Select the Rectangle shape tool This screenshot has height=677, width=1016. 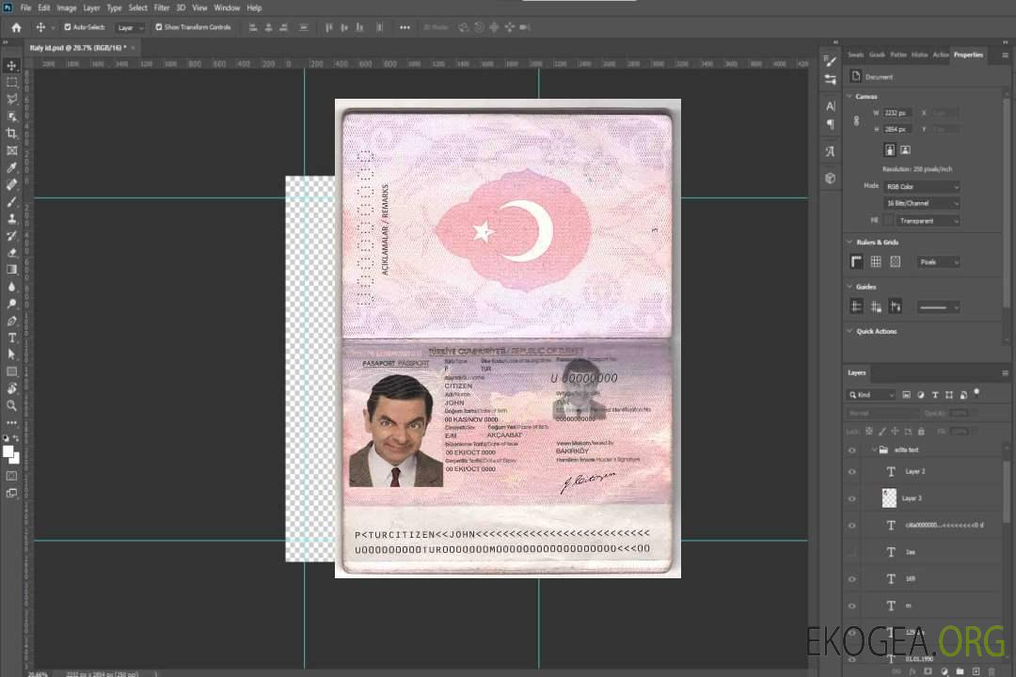(x=11, y=371)
